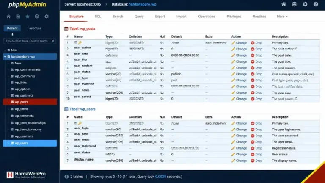This screenshot has height=183, width=325.
Task: Click the HardaWebPro logo
Action: (x=26, y=175)
